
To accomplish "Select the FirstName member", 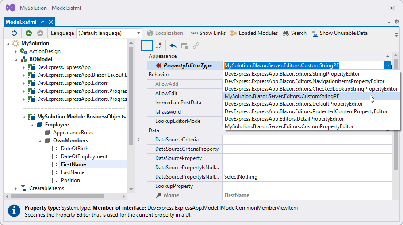I will (x=73, y=164).
